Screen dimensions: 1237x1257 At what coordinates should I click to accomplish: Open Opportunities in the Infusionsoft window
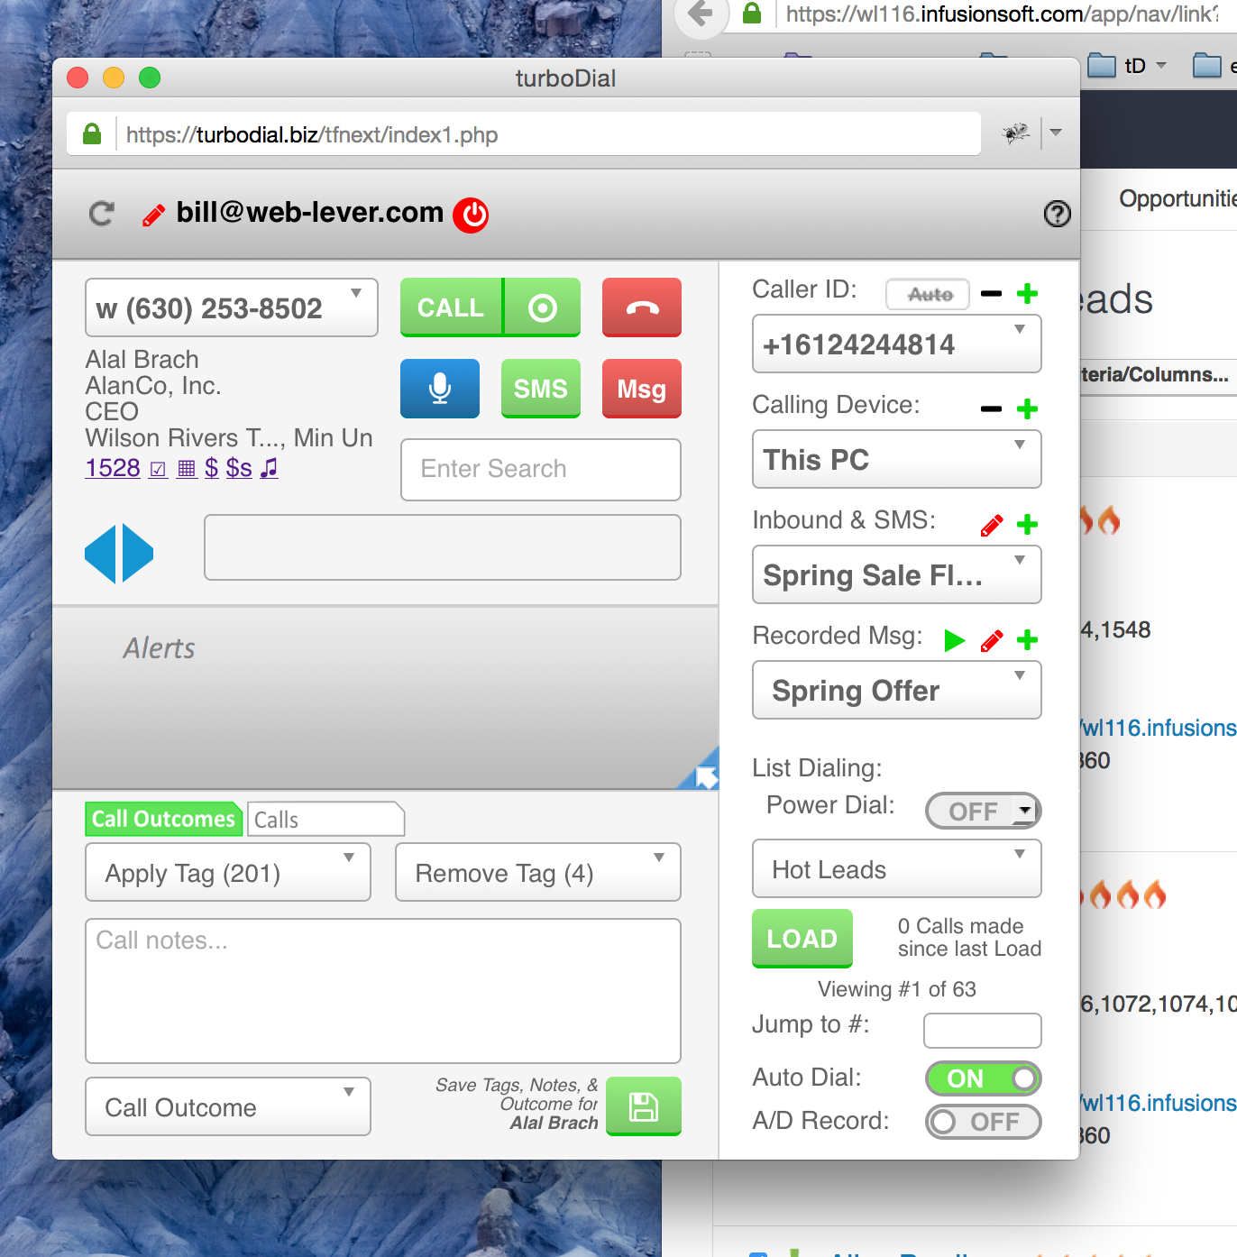(1177, 198)
